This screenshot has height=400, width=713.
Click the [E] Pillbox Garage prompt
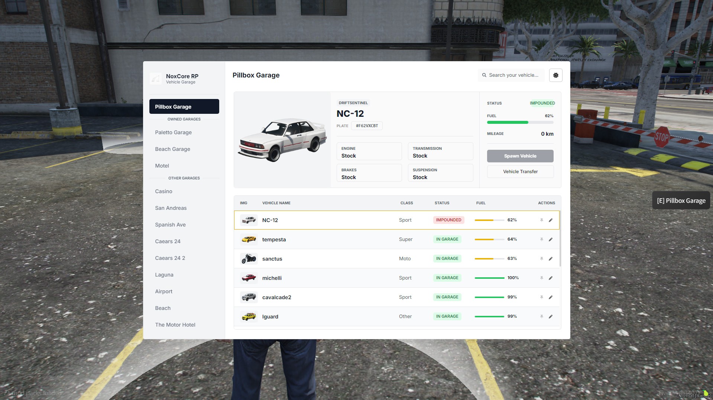click(681, 201)
